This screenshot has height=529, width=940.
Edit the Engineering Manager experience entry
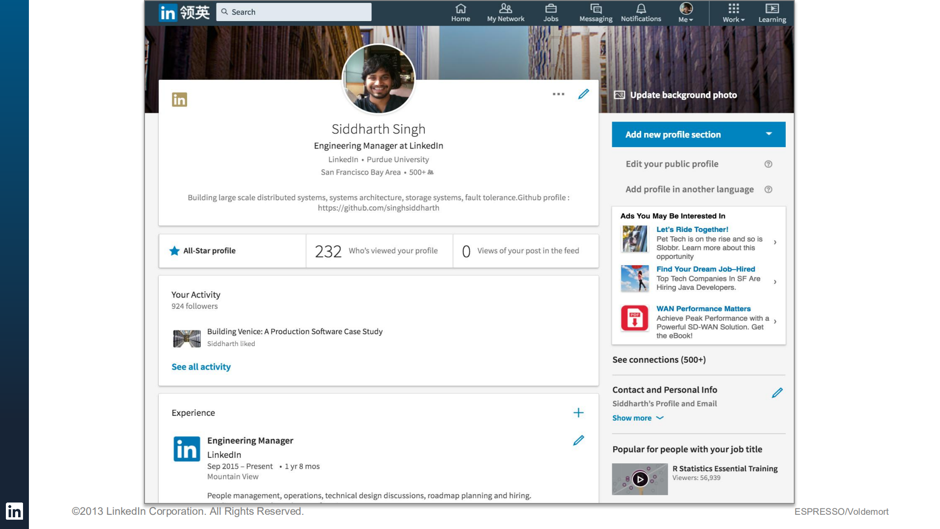578,440
